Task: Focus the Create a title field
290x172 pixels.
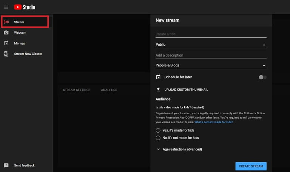Action: click(211, 34)
